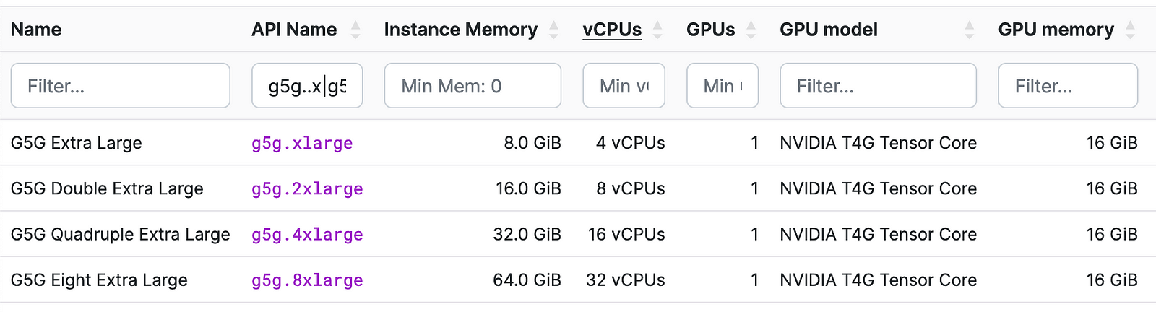
Task: Sort by GPU memory arrow icon
Action: point(1131,30)
